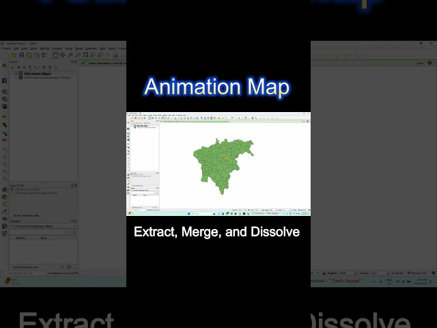This screenshot has height=328, width=437.
Task: Open the Layer Styling panel icon in Layers toolbar
Action: (12, 68)
